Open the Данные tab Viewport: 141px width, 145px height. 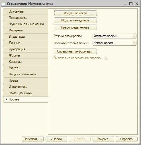[x=25, y=43]
